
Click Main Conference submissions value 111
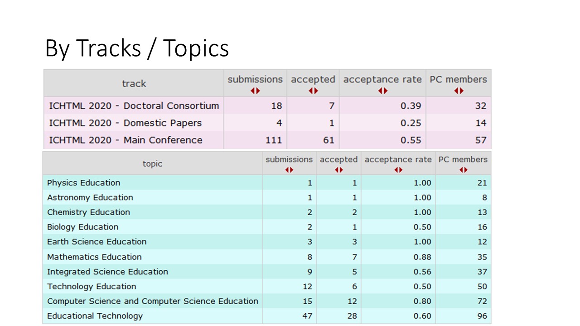[x=274, y=140]
